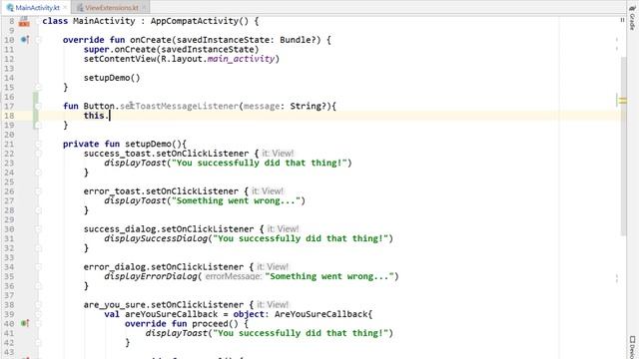Click the "errorMessage:" parameter hint on line 35
The height and width of the screenshot is (359, 639).
point(233,276)
